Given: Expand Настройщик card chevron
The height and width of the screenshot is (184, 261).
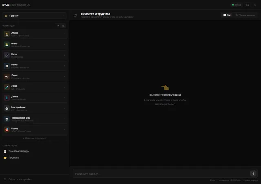Looking at the screenshot, I should point(64,108).
